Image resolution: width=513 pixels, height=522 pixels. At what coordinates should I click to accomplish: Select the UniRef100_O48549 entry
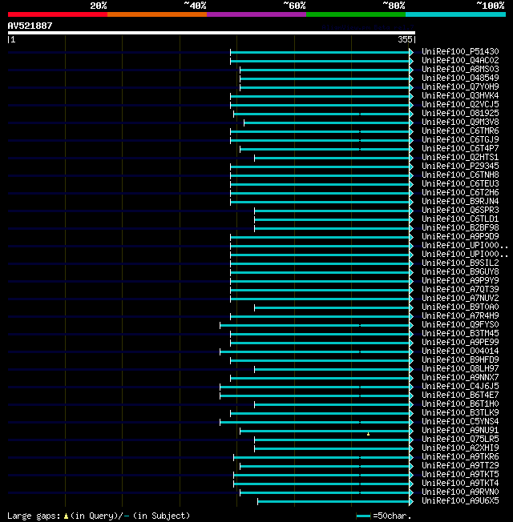[460, 78]
